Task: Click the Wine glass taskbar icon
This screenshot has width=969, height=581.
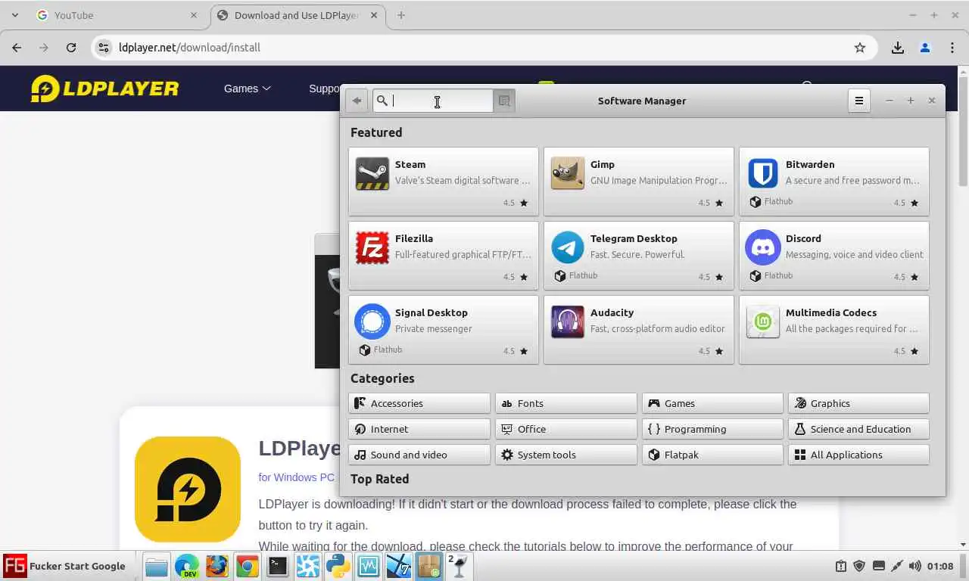Action: [x=458, y=566]
